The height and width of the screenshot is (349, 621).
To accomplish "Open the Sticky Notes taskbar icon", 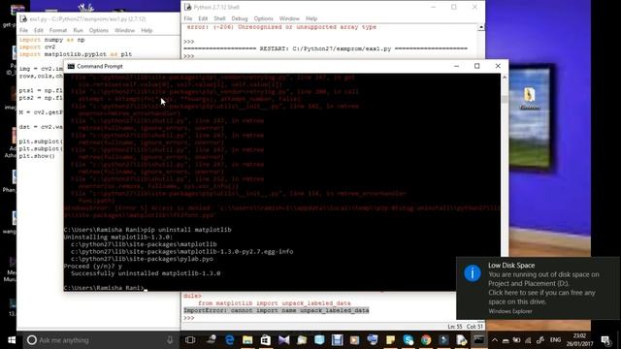I will click(x=390, y=340).
